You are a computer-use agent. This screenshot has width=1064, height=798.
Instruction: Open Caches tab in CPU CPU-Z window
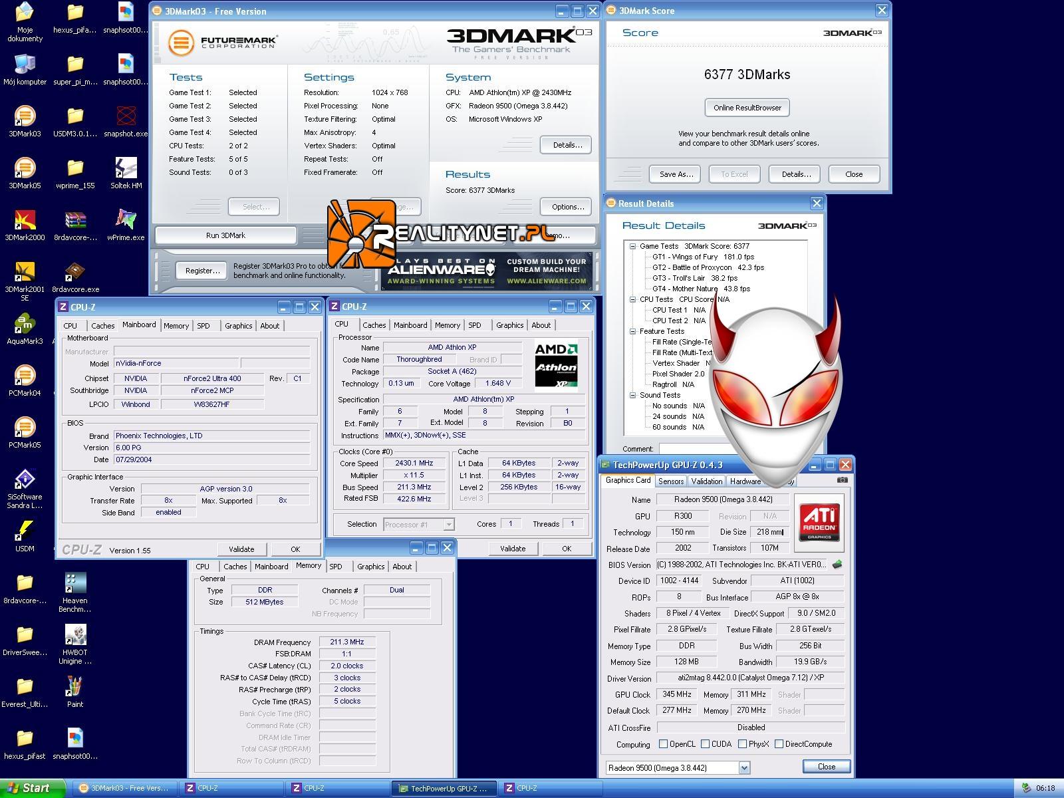(374, 325)
